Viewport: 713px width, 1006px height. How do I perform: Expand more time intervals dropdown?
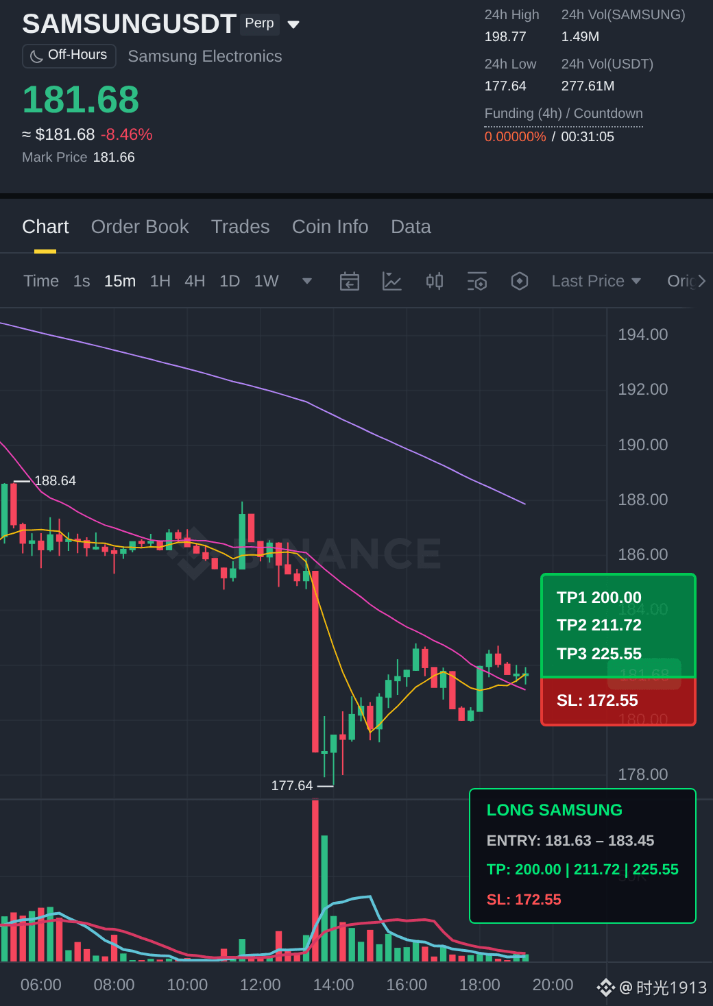click(307, 281)
